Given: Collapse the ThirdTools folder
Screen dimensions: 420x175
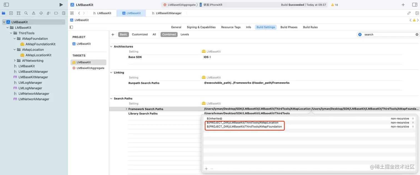Looking at the screenshot, I should 11,33.
